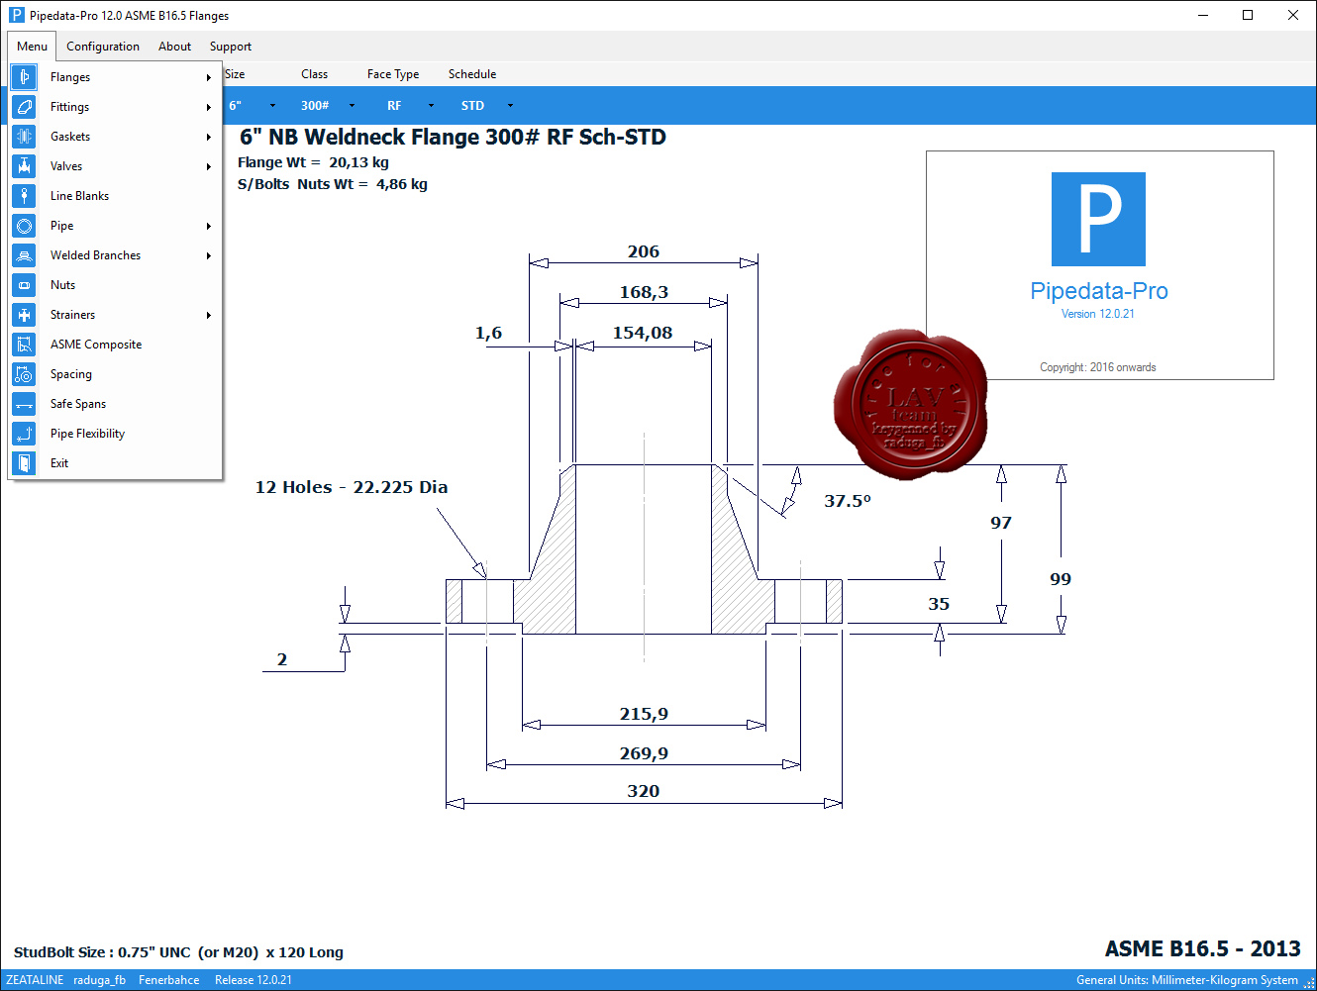
Task: Click the ASME B16.5 - 2013 label
Action: click(x=1203, y=949)
